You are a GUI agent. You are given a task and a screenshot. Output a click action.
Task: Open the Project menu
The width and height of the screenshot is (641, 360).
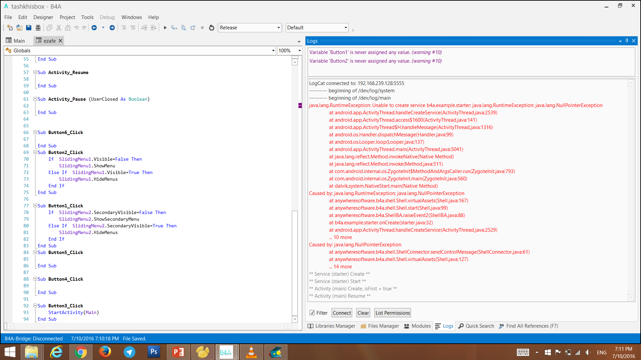(67, 17)
